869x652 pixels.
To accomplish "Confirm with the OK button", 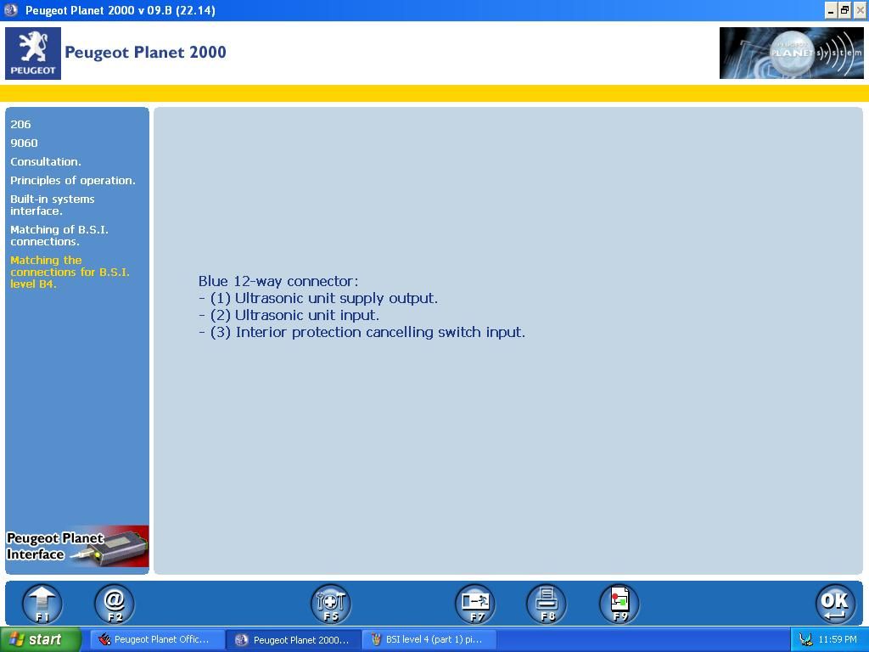I will click(x=835, y=604).
